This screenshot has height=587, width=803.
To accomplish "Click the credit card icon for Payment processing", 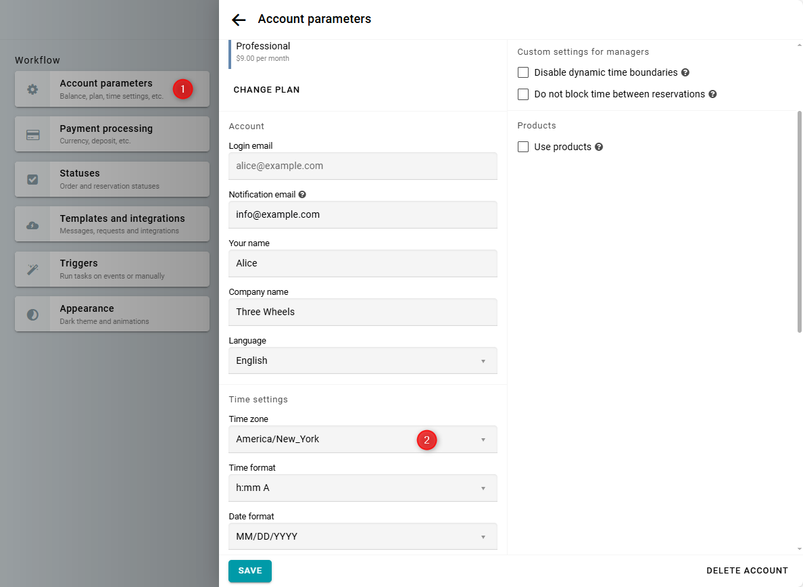I will (32, 135).
